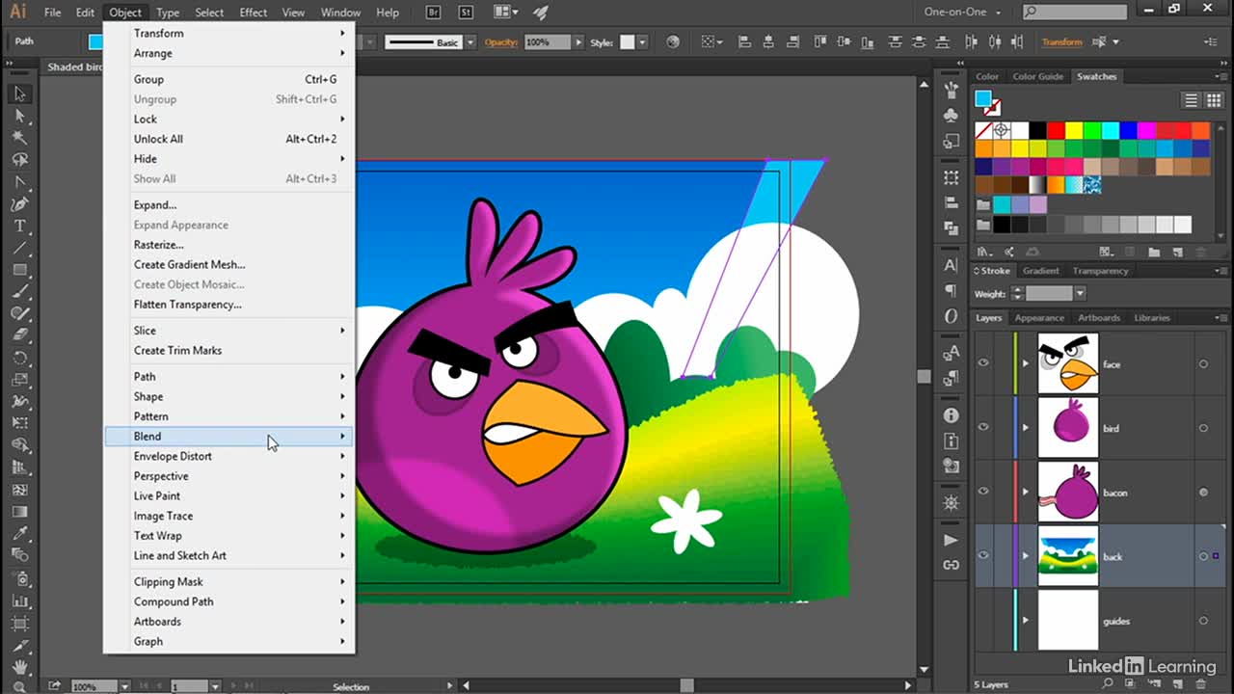The image size is (1234, 694).
Task: Click the Recolor Artwork wheel icon
Action: 673,41
